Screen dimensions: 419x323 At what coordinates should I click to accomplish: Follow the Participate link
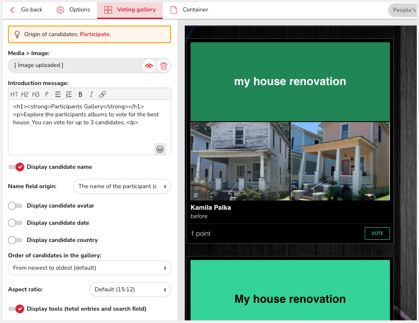[x=95, y=34]
